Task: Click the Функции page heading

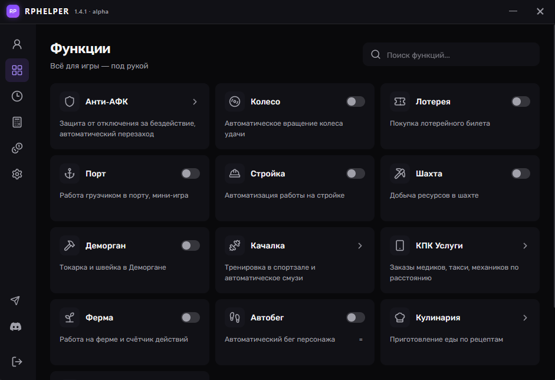Action: pyautogui.click(x=80, y=48)
